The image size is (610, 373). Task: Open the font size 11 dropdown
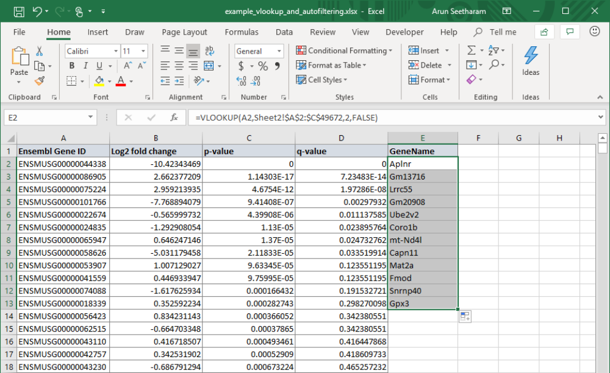click(x=143, y=51)
